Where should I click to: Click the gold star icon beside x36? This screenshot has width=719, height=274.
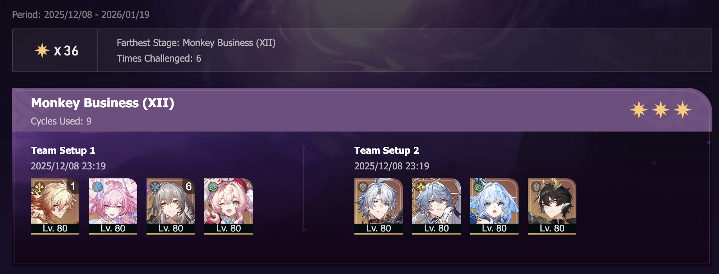(42, 51)
